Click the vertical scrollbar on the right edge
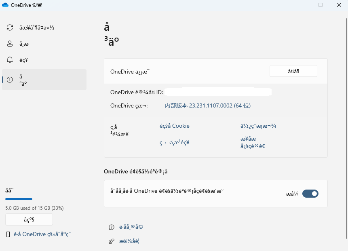Screen dimensions: 348x251 (347, 129)
